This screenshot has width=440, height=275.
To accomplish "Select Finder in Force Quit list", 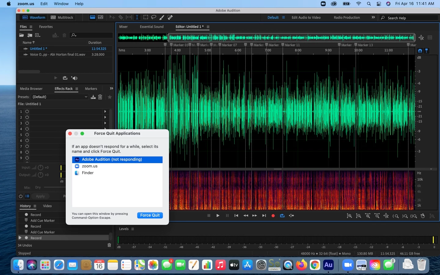I will pos(117,173).
